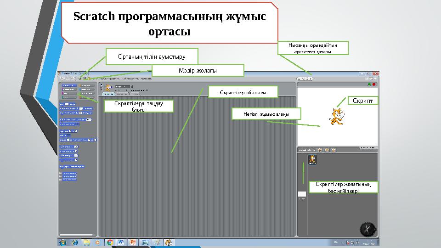Screen dimensions: 441x248
Task: Click the share project icon in Scratch toolbar
Action: (89, 79)
